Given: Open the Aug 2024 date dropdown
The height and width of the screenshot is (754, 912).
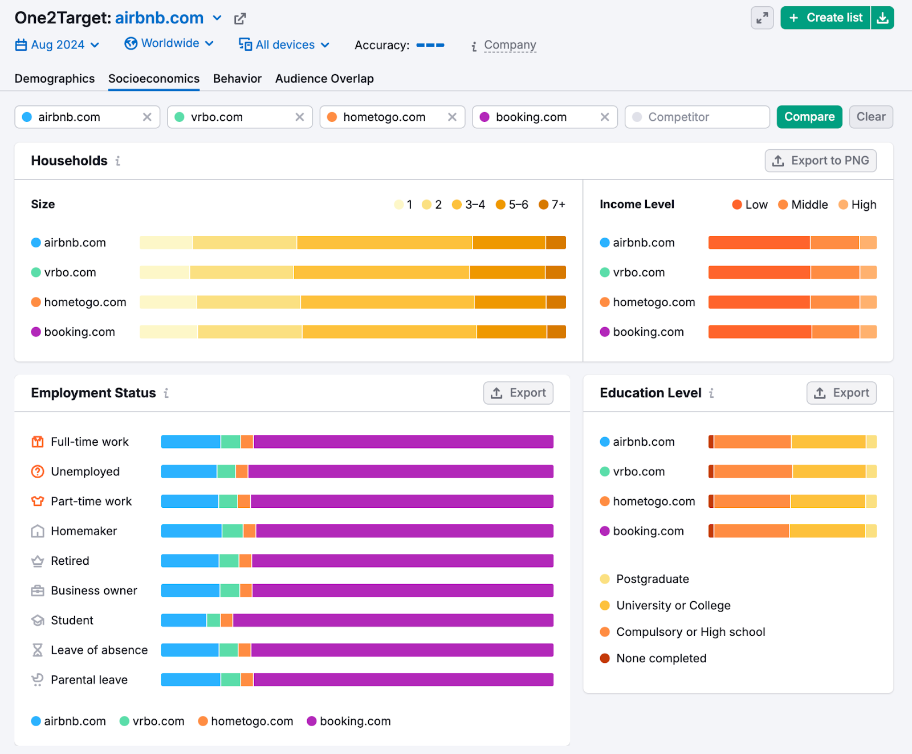Looking at the screenshot, I should [58, 44].
